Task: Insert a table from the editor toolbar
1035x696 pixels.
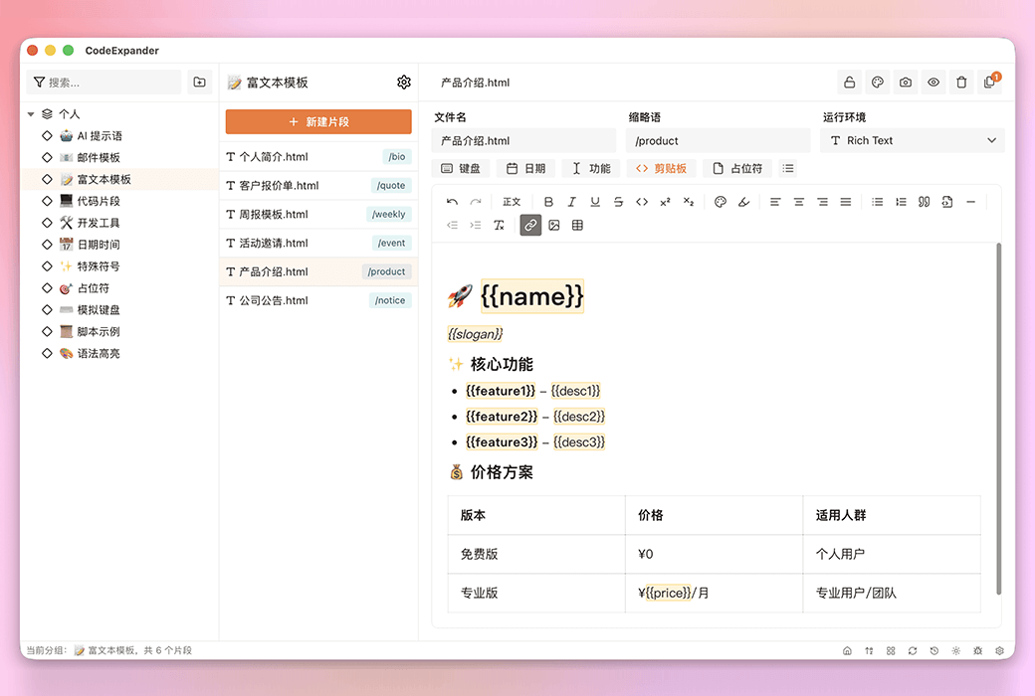Action: 579,225
